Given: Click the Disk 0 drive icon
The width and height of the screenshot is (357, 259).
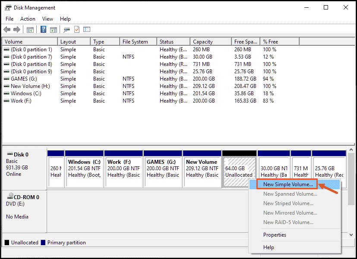Looking at the screenshot, I should (9, 154).
